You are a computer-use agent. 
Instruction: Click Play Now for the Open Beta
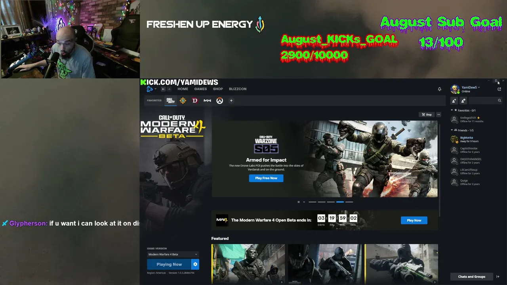click(x=414, y=220)
